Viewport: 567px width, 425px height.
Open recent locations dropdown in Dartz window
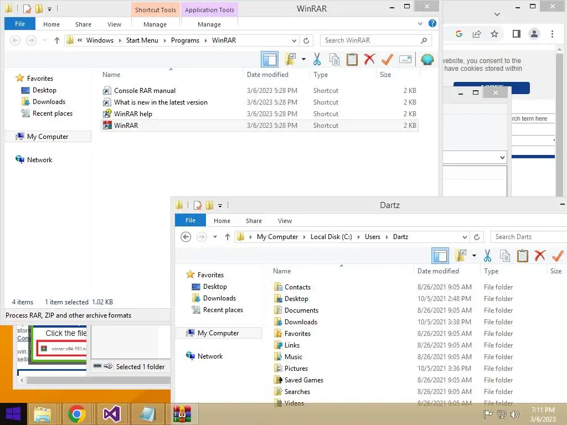[215, 237]
